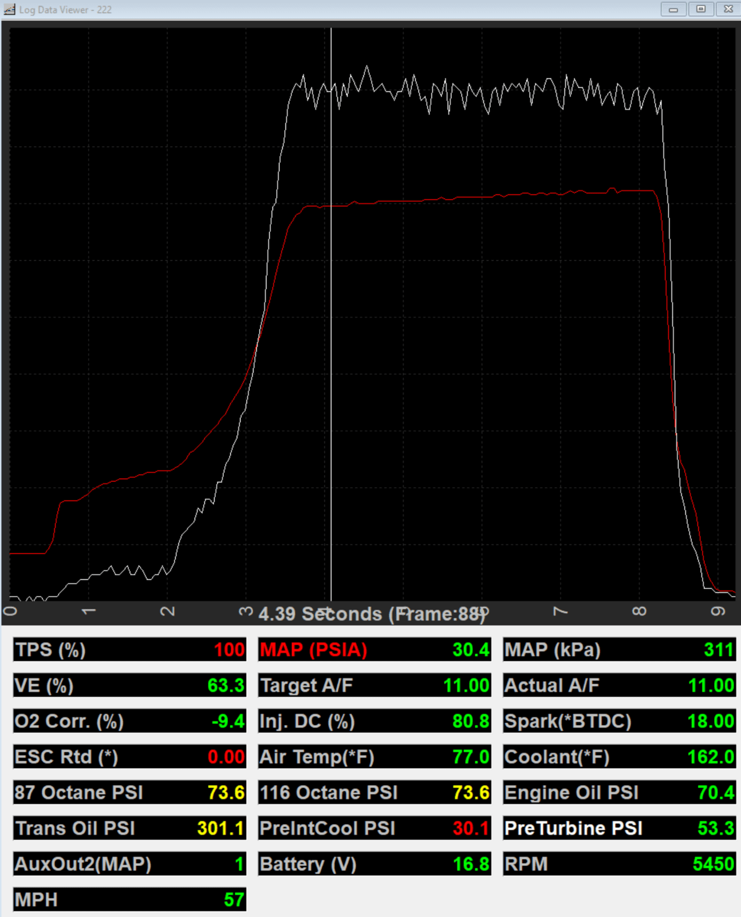Select the AuxOut2(MAP) channel
741x917 pixels.
point(130,864)
